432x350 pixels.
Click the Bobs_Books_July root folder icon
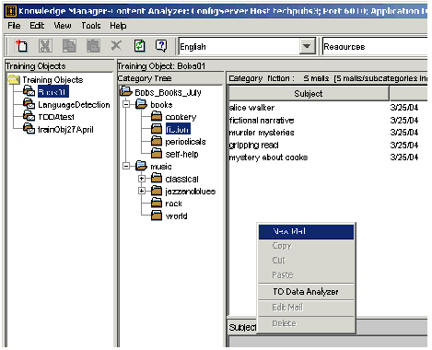(x=126, y=91)
